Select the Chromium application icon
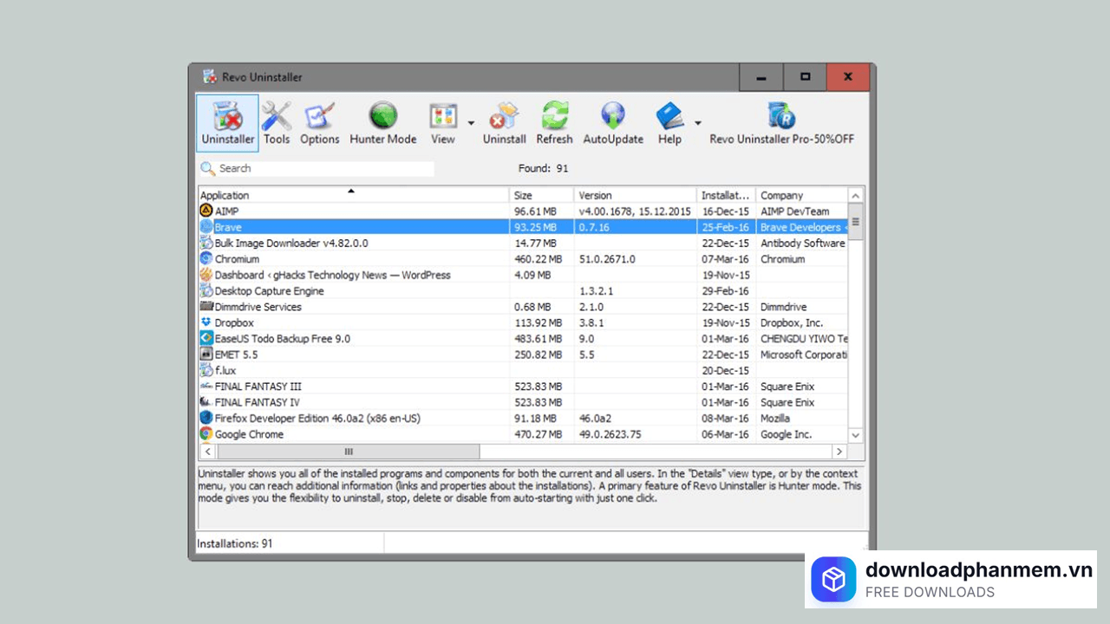 [206, 258]
